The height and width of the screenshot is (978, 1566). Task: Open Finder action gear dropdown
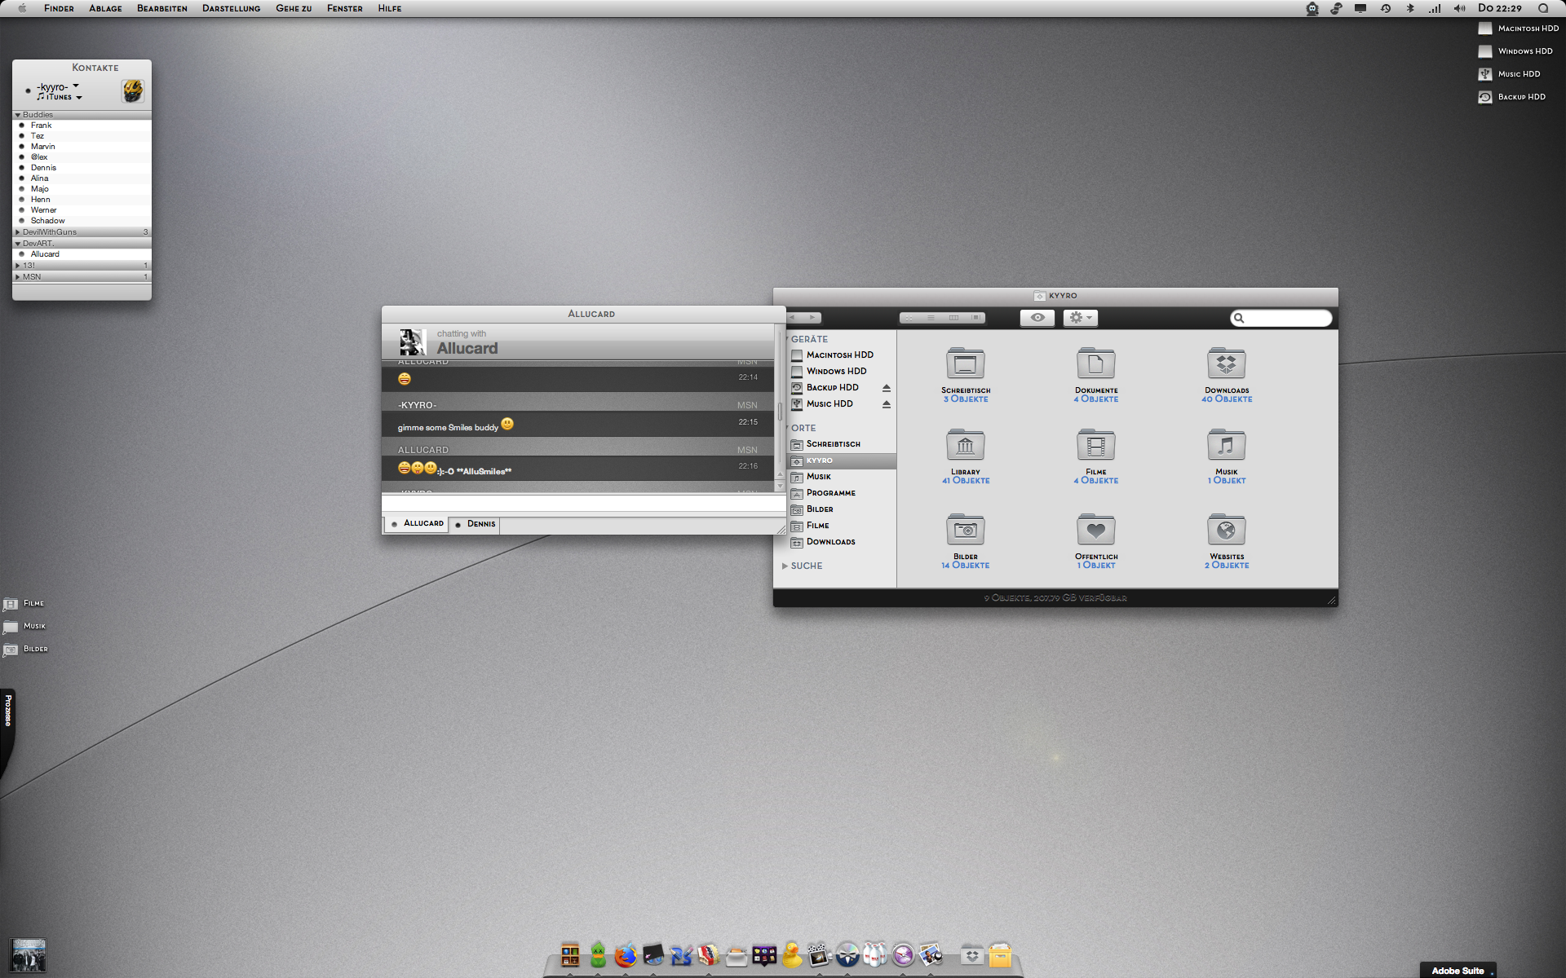(1081, 318)
